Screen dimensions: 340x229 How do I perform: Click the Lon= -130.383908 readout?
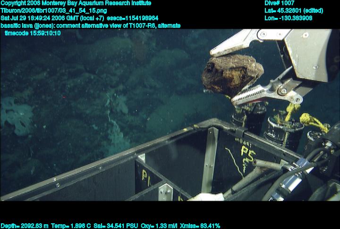289,18
